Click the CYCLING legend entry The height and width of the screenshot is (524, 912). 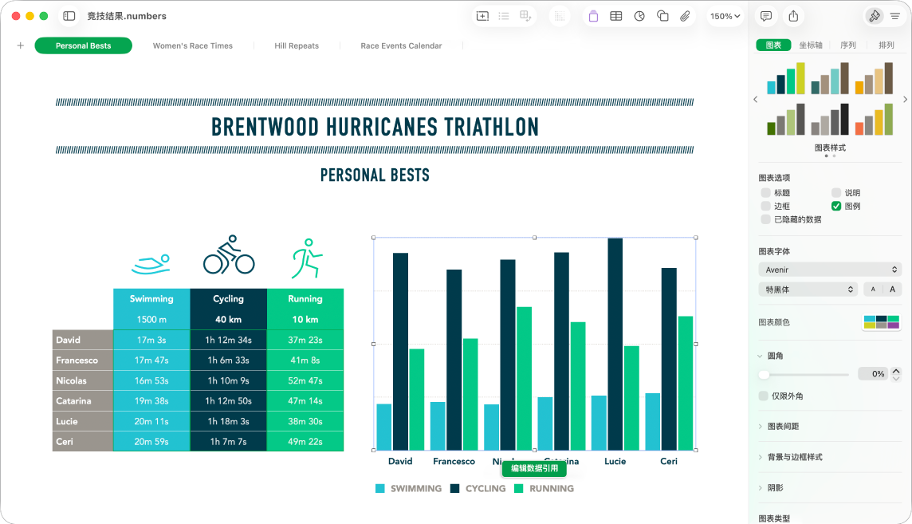pyautogui.click(x=478, y=489)
